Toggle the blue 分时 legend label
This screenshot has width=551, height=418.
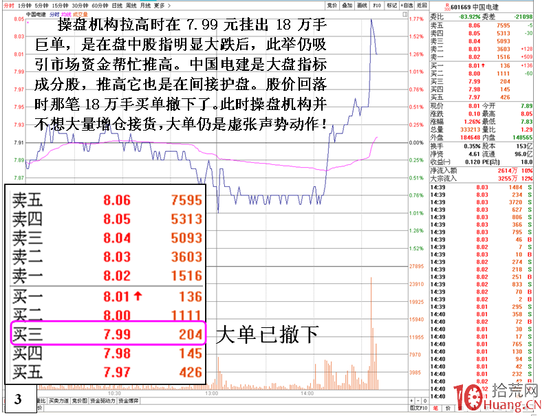coord(54,14)
